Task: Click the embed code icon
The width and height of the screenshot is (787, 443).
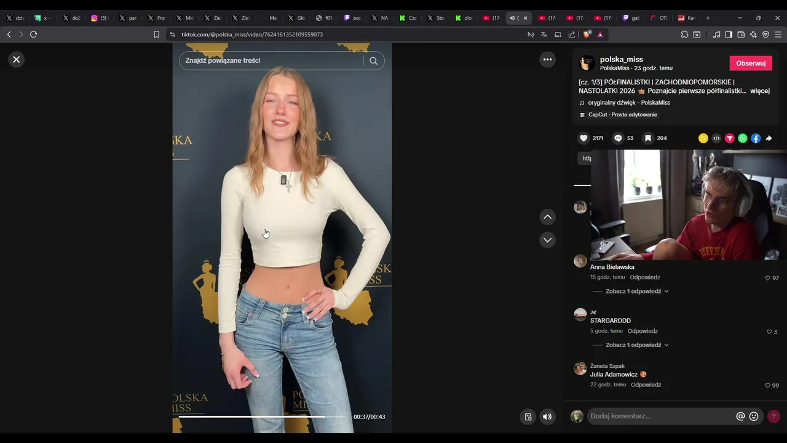Action: click(x=716, y=138)
